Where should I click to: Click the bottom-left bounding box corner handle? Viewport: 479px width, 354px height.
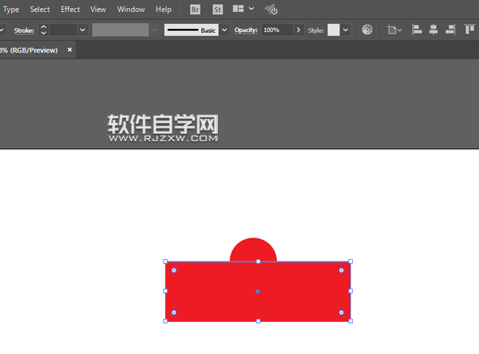(165, 321)
